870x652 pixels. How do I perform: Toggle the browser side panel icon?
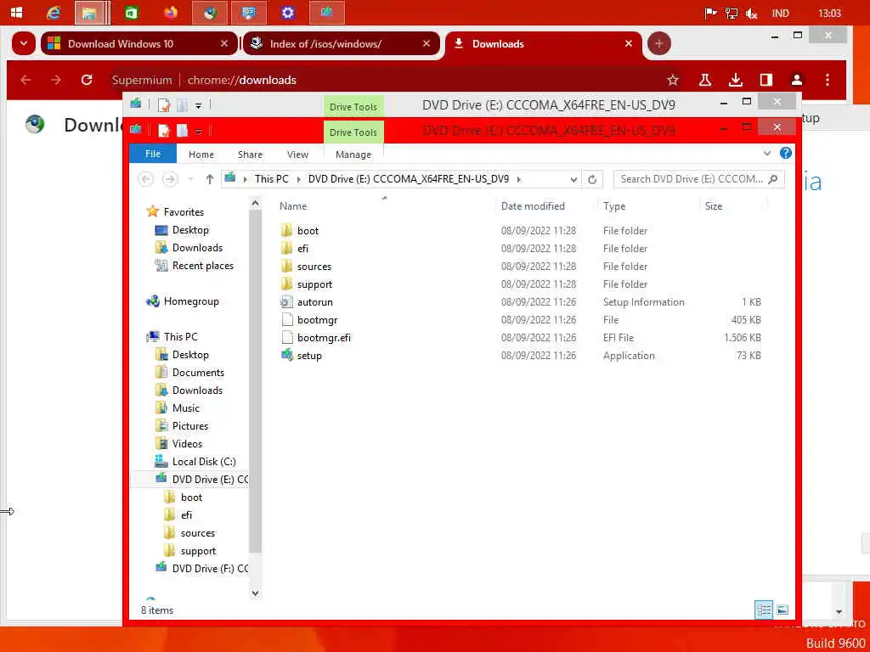(x=766, y=80)
